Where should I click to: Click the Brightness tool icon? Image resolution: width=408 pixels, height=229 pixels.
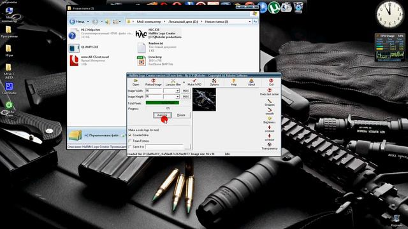tap(269, 120)
